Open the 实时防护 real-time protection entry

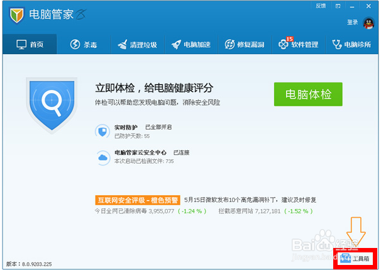(x=126, y=127)
